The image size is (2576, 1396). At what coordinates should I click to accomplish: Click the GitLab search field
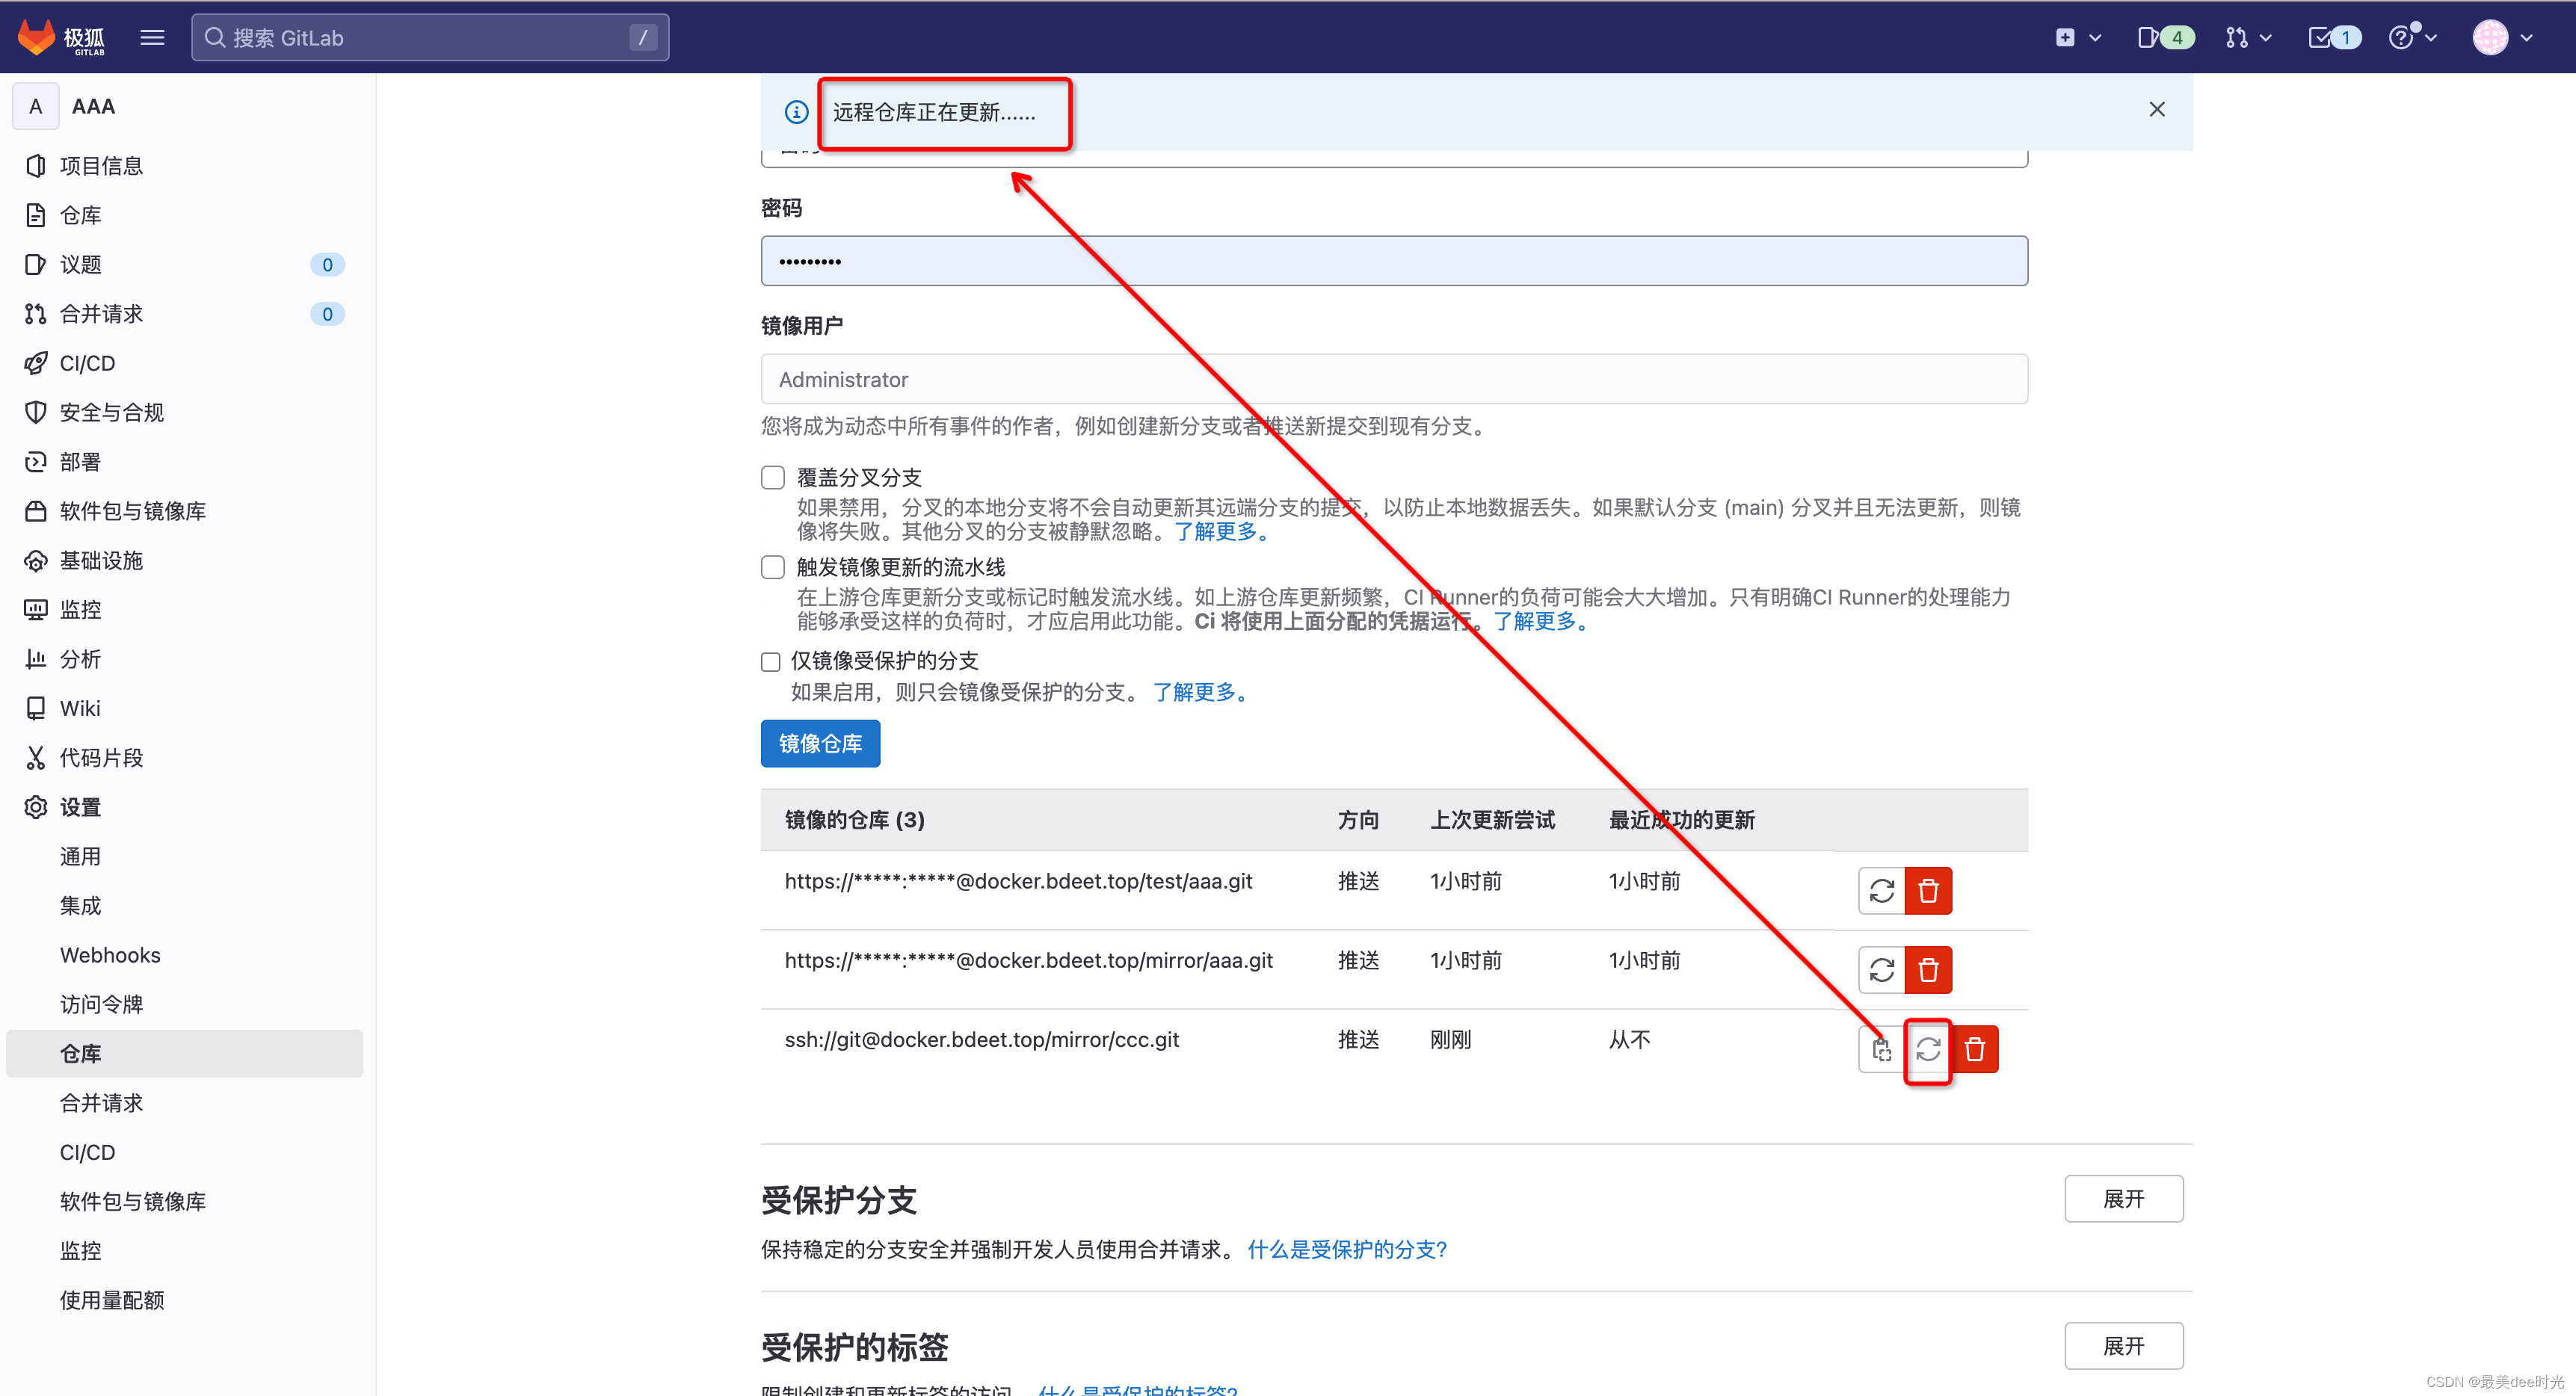point(430,38)
